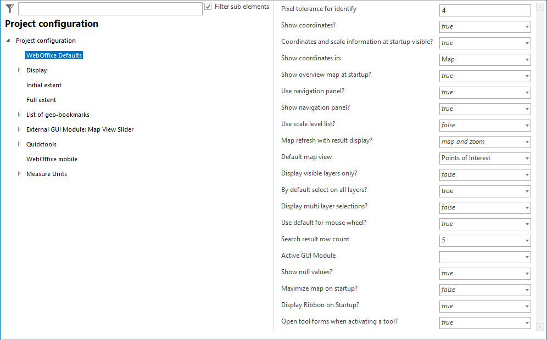Screen dimensions: 547x340
Task: Expand the Measure Units node
Action: [19, 174]
